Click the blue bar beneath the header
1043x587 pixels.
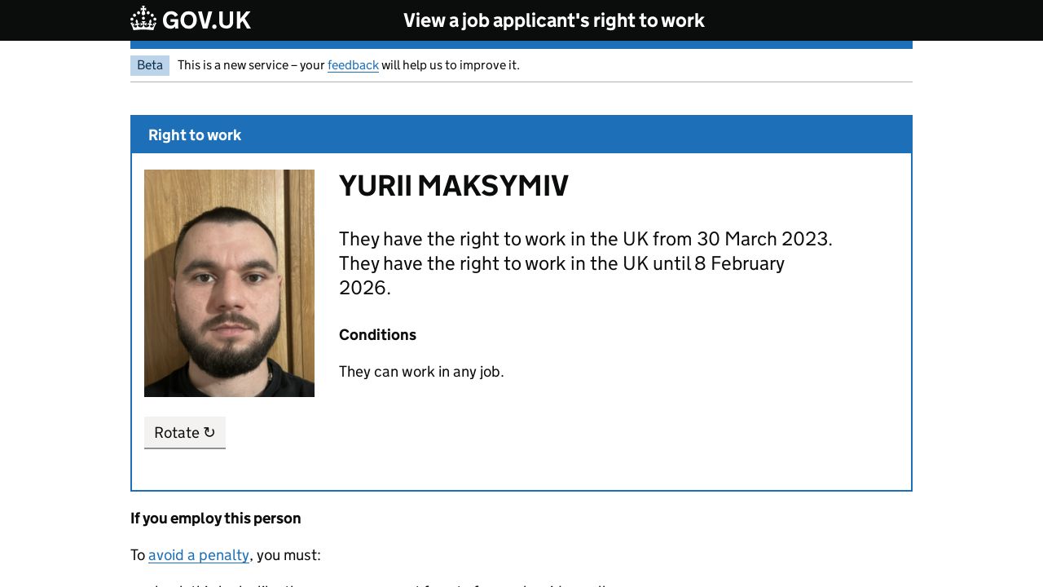coord(521,45)
